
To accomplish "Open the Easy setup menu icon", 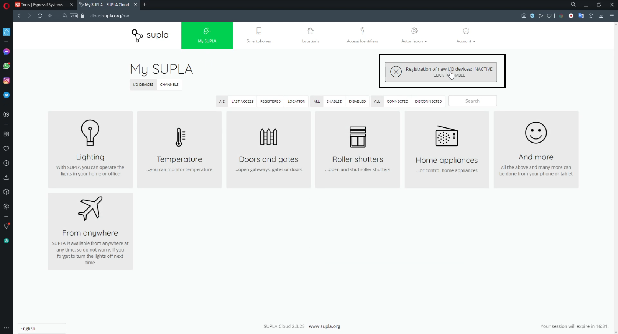I will tap(611, 16).
